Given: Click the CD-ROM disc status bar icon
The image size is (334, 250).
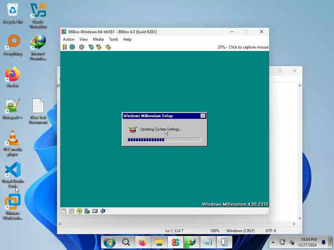Looking at the screenshot, I should (x=79, y=211).
